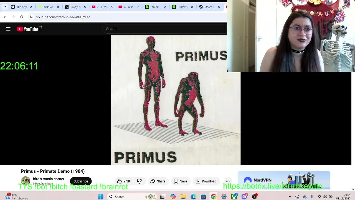Screen dimensions: 355x200
Task: Click the microphone tray icon
Action: pyautogui.click(x=312, y=197)
